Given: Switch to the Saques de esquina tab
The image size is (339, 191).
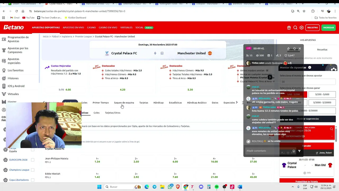Looking at the screenshot, I should click(x=124, y=103).
